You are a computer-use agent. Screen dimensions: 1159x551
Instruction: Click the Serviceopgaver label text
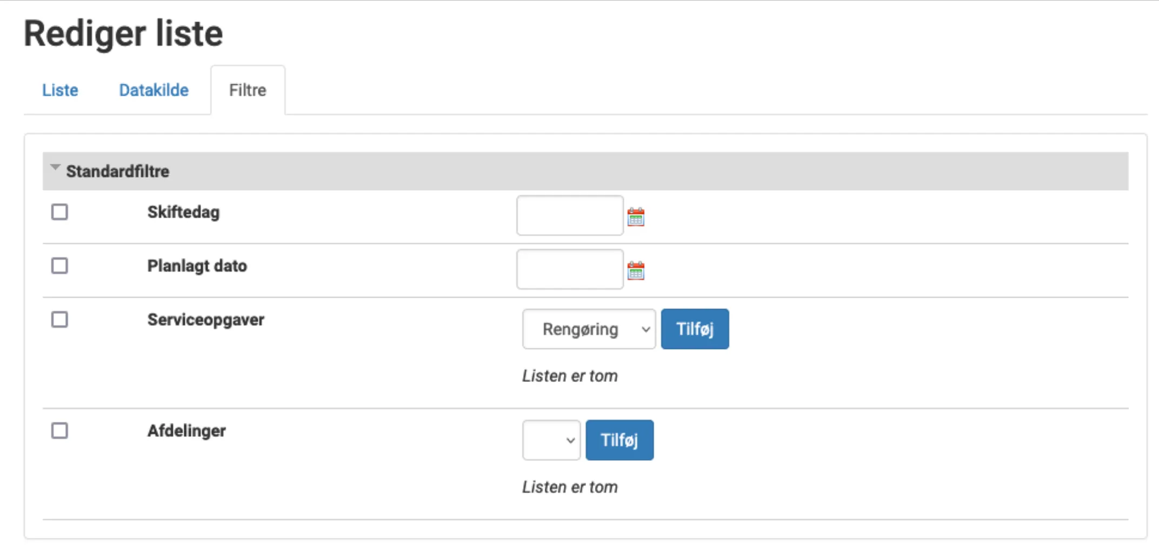point(205,320)
